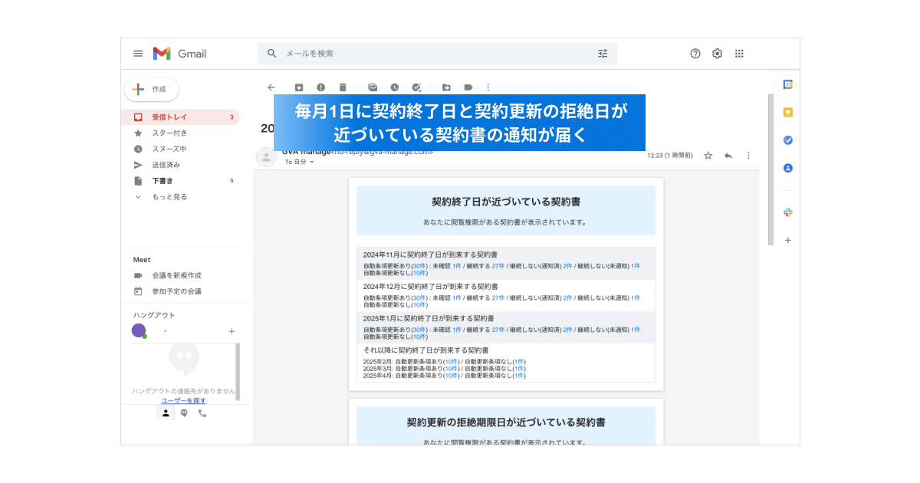Viewport: 920px width, 483px height.
Task: Click the back arrow to inbox
Action: tap(271, 87)
